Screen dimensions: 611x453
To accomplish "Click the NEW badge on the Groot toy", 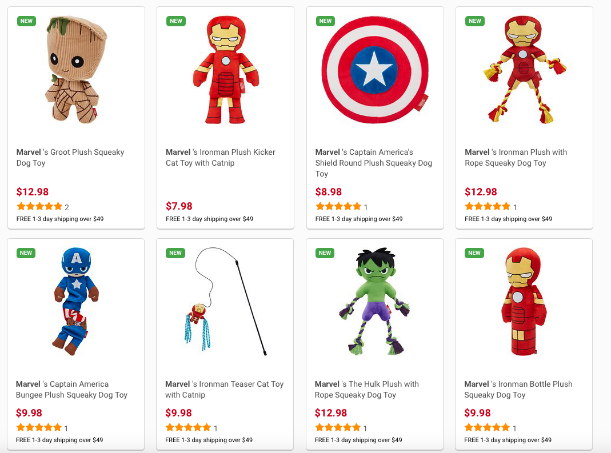I will [x=26, y=21].
